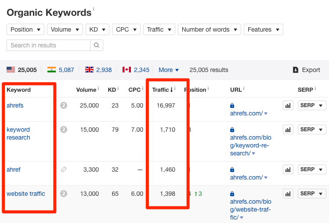This screenshot has width=329, height=223.
Task: Click SERP features badge in ahrefs row
Action: [x=64, y=105]
